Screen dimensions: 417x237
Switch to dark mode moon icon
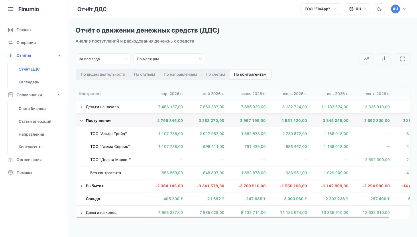(379, 9)
